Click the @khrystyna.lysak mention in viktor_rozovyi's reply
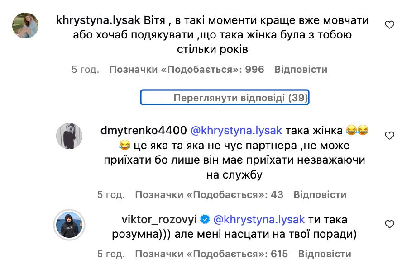This screenshot has height=264, width=402. pyautogui.click(x=259, y=220)
